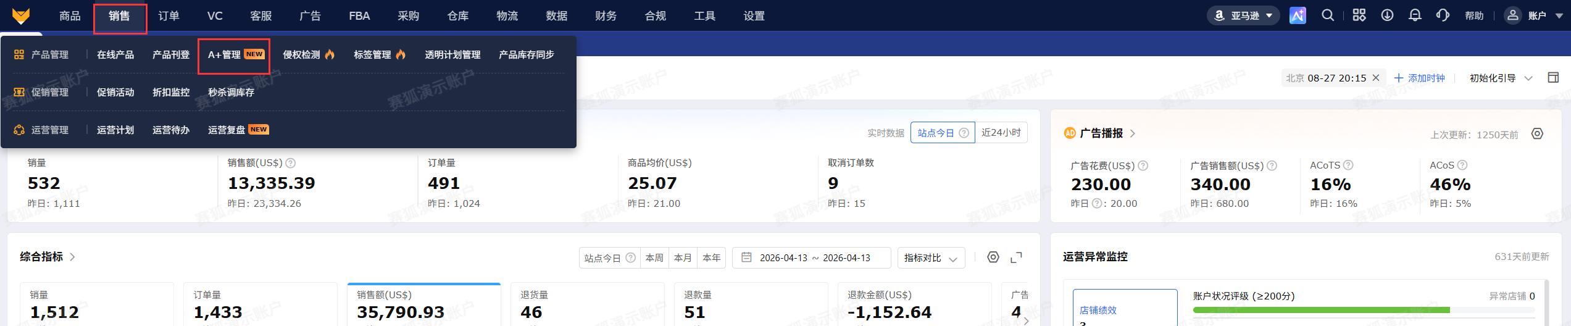Viewport: 1571px width, 326px height.
Task: Open the customer service headset icon
Action: 1443,15
